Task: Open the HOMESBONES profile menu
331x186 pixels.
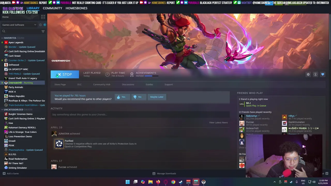Action: (77, 8)
